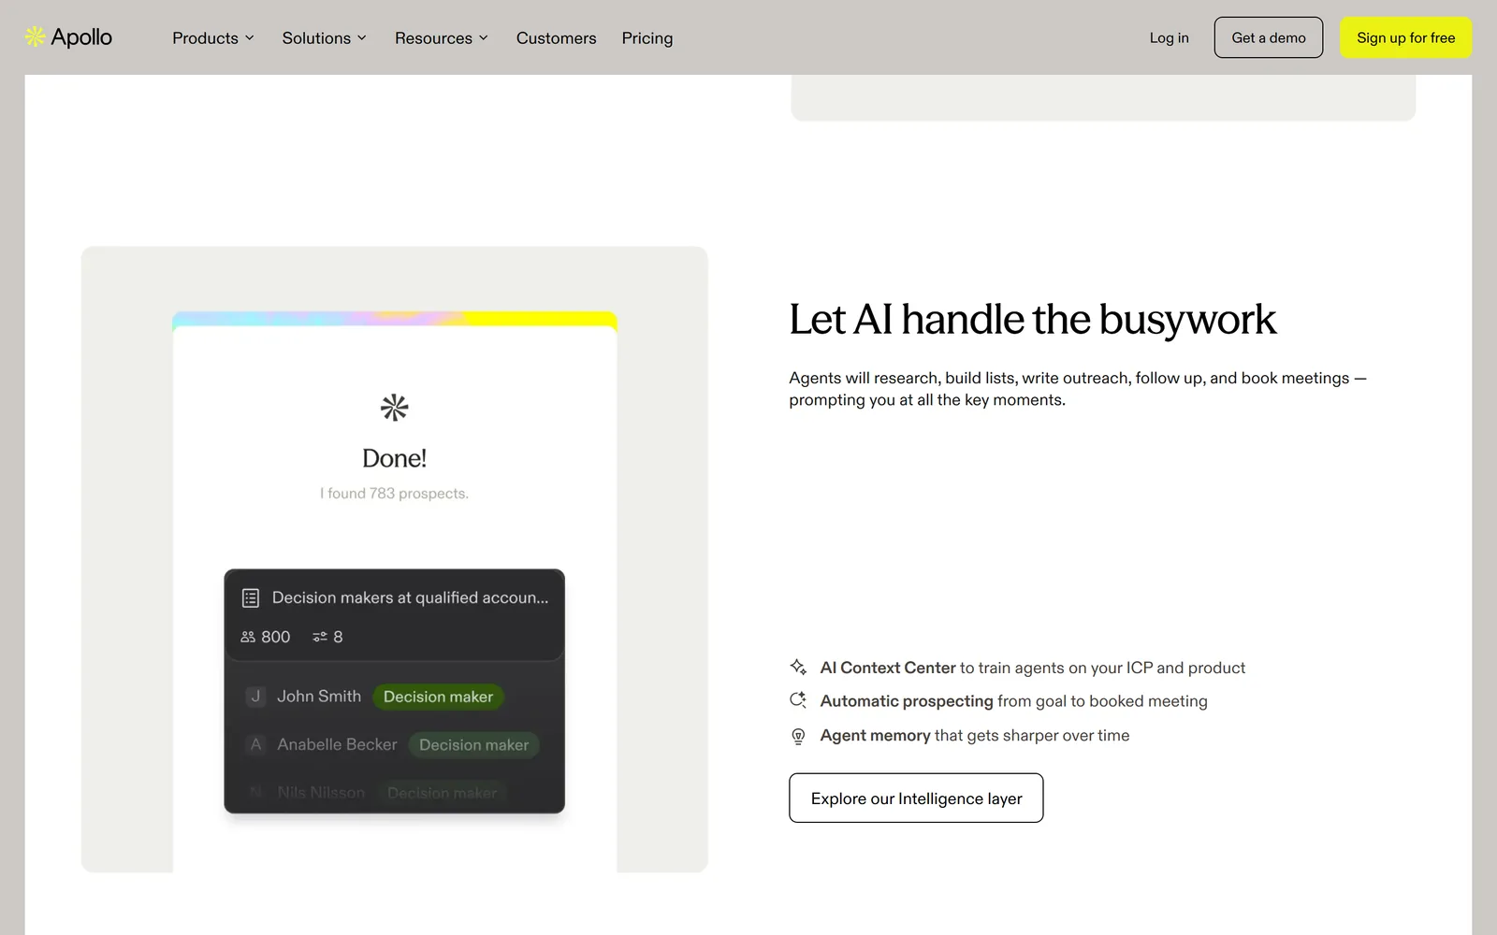
Task: Click the lightbulb icon beside Agent memory
Action: point(798,736)
